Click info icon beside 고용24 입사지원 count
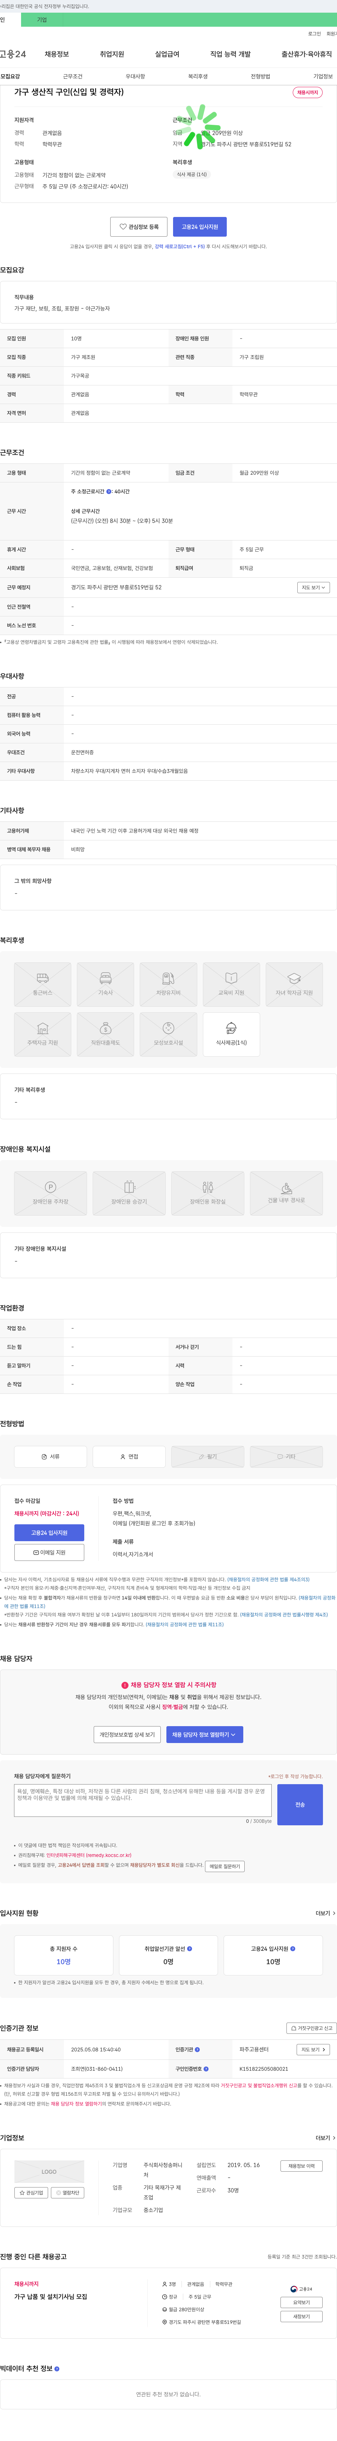The image size is (337, 2441). tap(292, 1949)
